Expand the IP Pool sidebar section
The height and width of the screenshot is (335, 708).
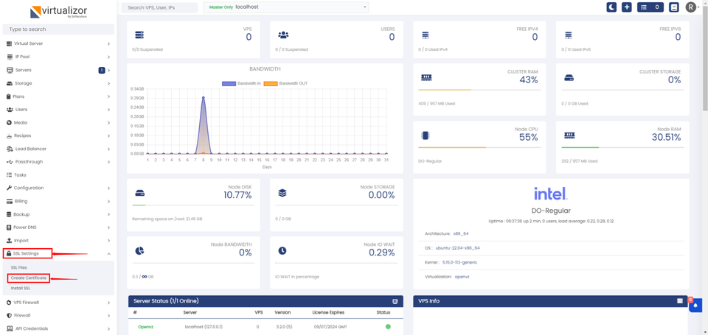click(x=58, y=57)
